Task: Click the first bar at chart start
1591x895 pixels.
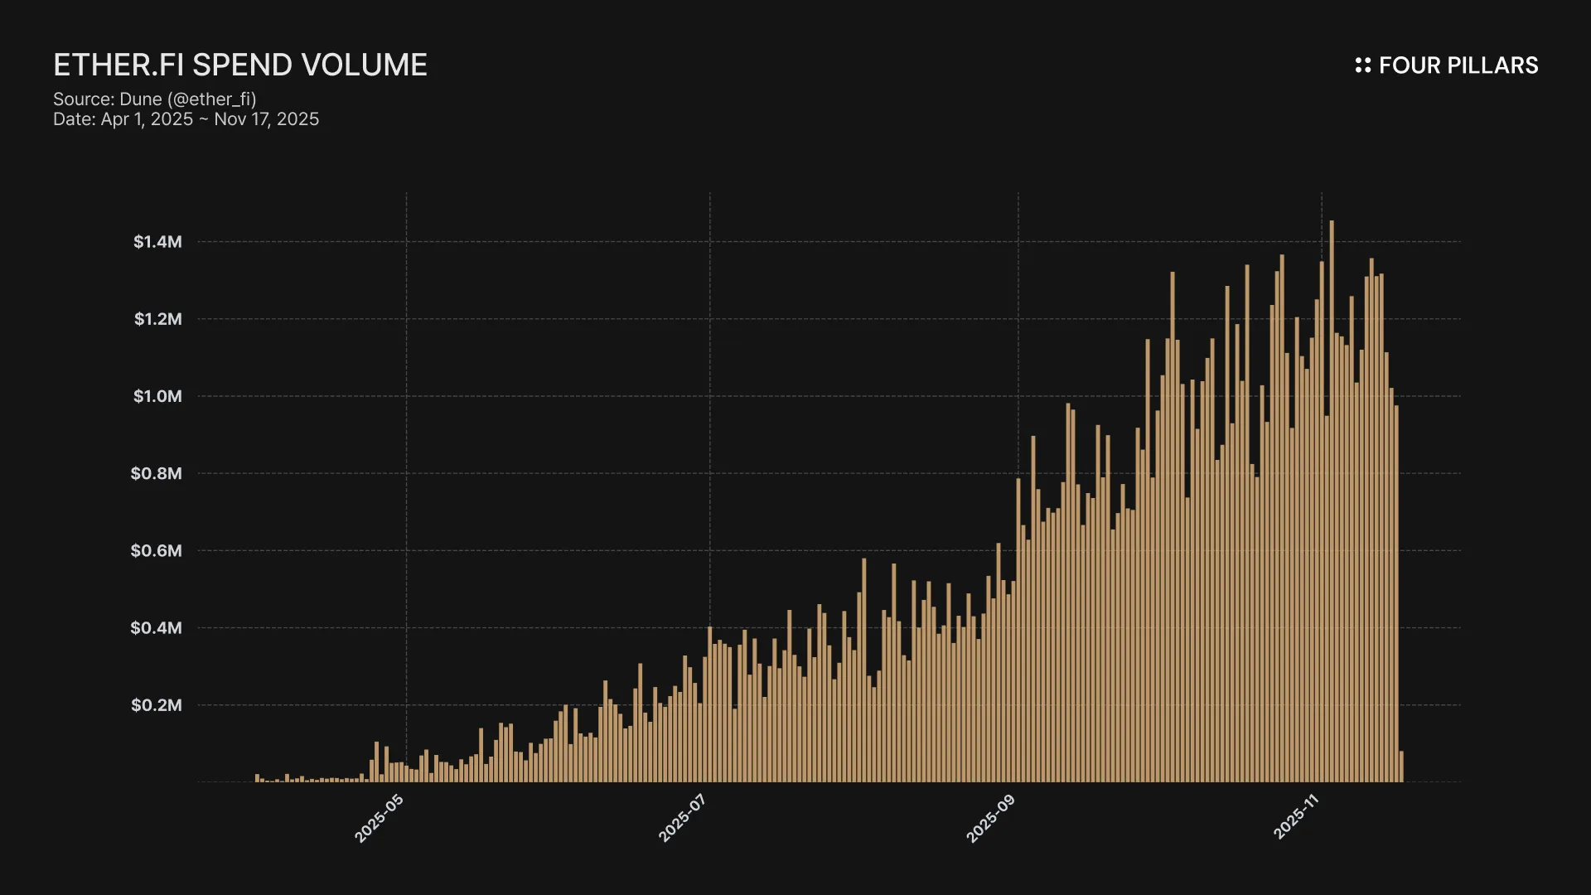Action: [x=257, y=778]
